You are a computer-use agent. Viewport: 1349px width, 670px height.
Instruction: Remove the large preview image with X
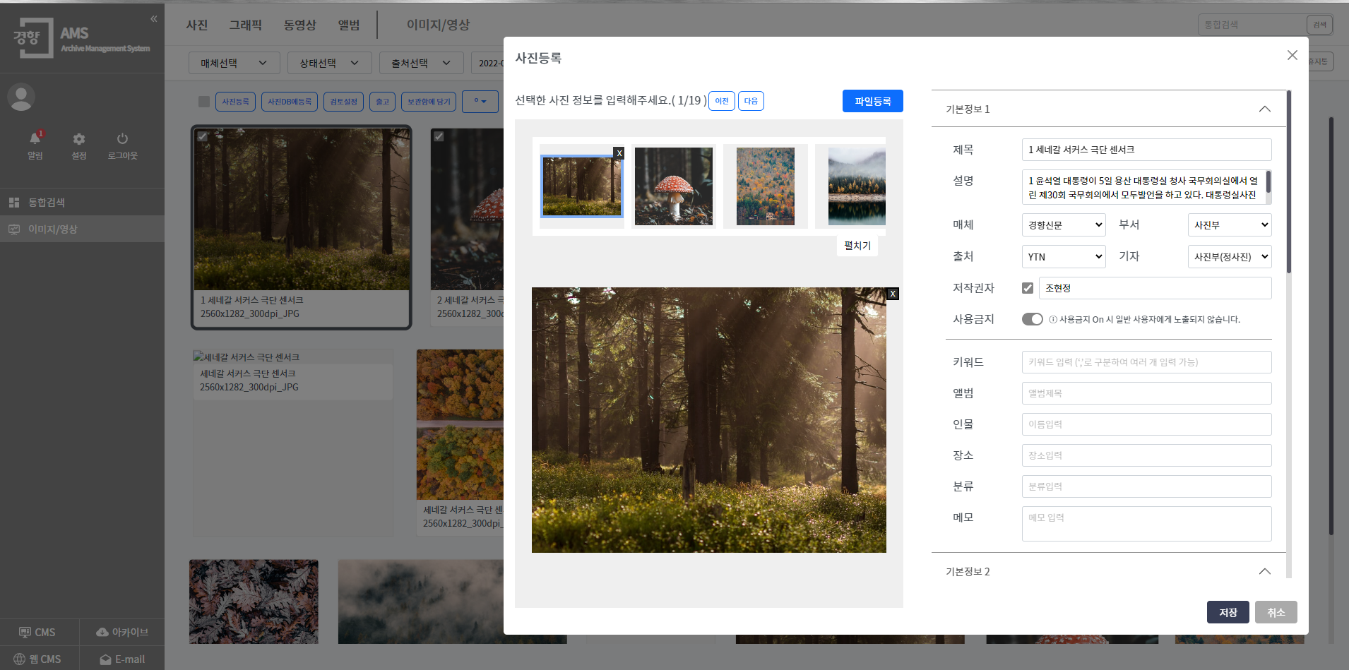click(x=893, y=294)
